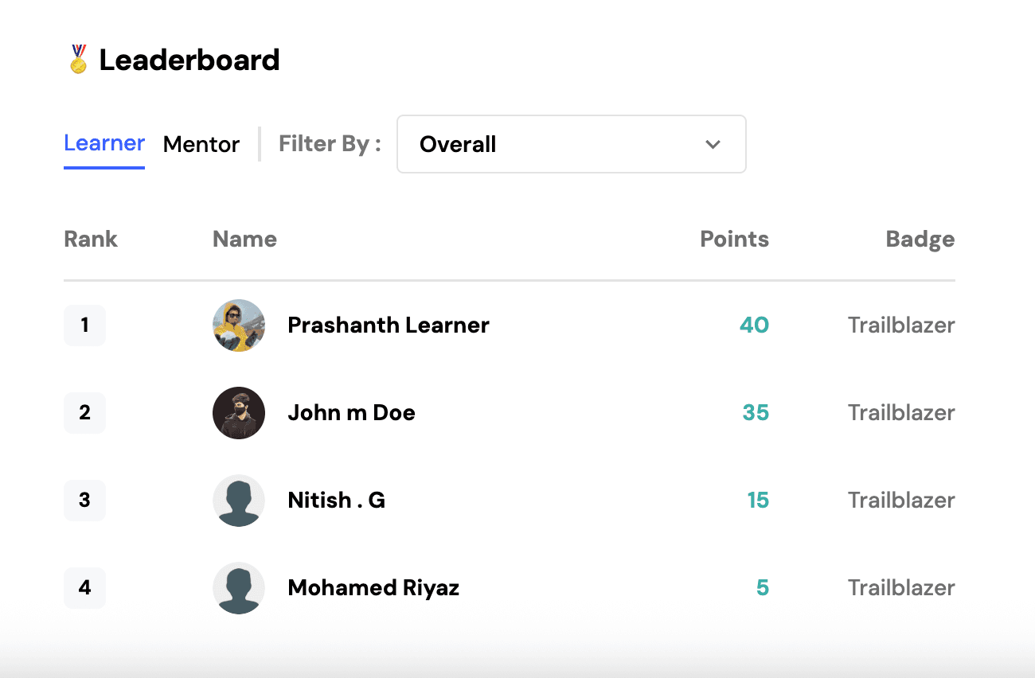
Task: Switch to the Mentor tab
Action: pyautogui.click(x=201, y=144)
